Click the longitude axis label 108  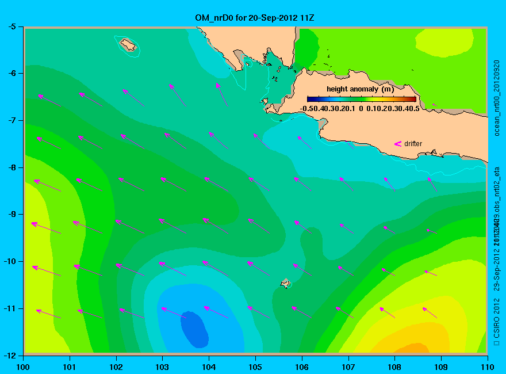394,367
